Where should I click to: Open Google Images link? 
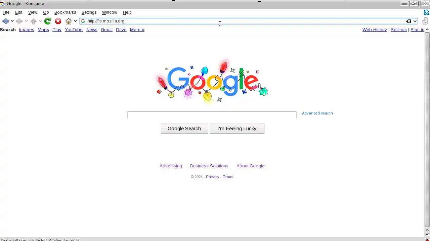(x=27, y=30)
